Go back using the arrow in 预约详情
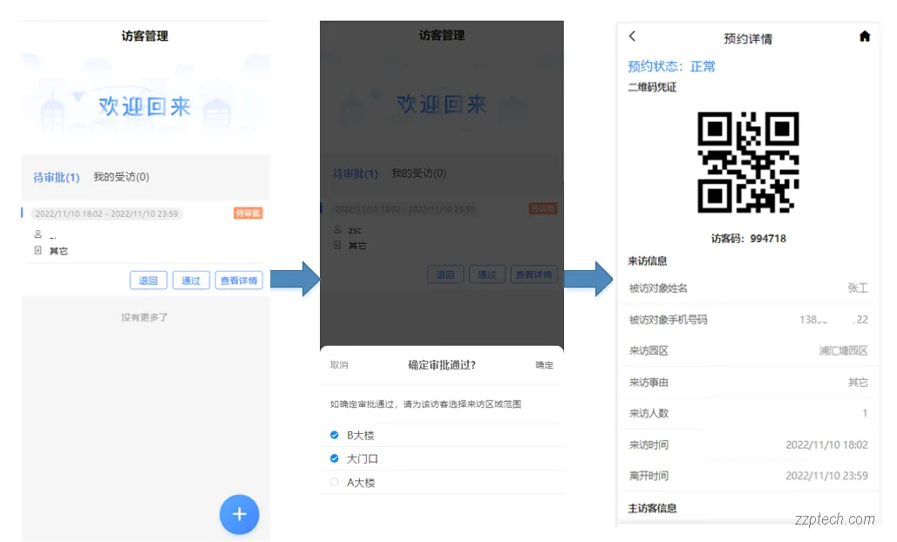 pos(632,36)
